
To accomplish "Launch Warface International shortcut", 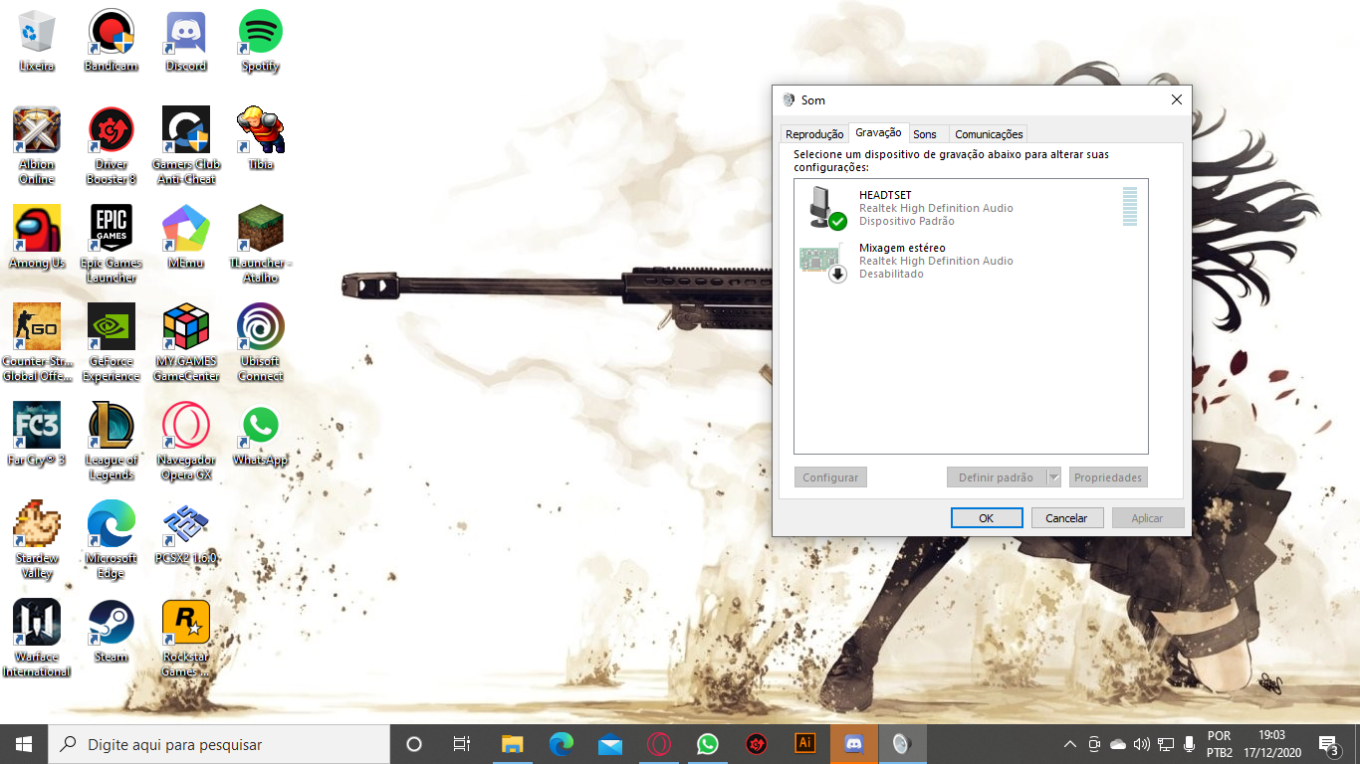I will (37, 638).
